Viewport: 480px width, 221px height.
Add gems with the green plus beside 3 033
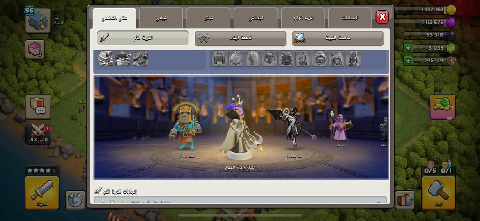click(x=407, y=48)
